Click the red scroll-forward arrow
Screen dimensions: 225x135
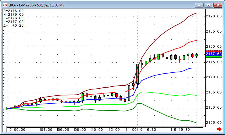point(219,129)
